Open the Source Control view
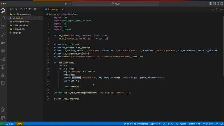Image resolution: width=224 pixels, height=126 pixels. pyautogui.click(x=3, y=27)
